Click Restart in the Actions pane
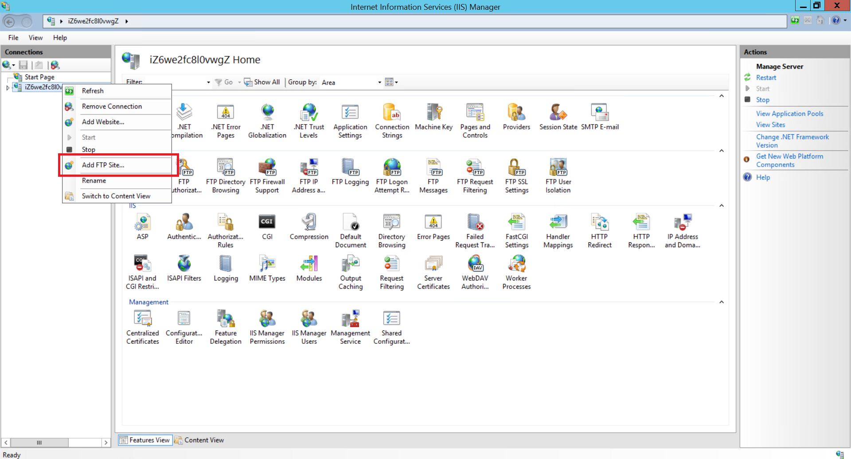Screen dimensions: 851x459 click(766, 78)
